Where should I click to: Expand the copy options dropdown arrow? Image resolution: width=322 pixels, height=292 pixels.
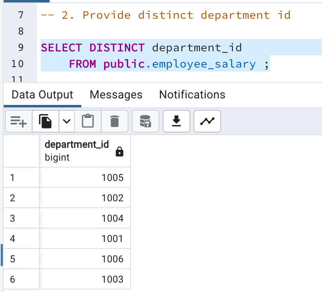tap(67, 121)
